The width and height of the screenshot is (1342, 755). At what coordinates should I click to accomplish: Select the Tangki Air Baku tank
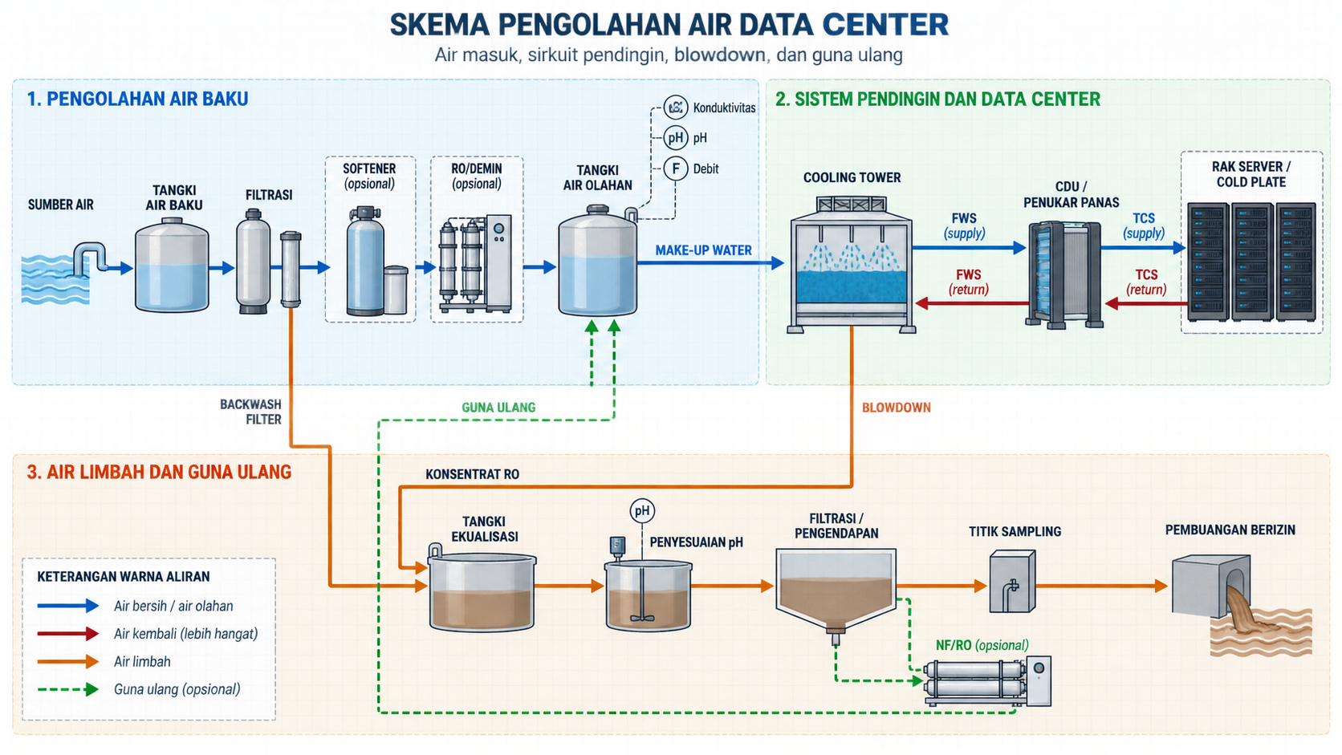172,266
